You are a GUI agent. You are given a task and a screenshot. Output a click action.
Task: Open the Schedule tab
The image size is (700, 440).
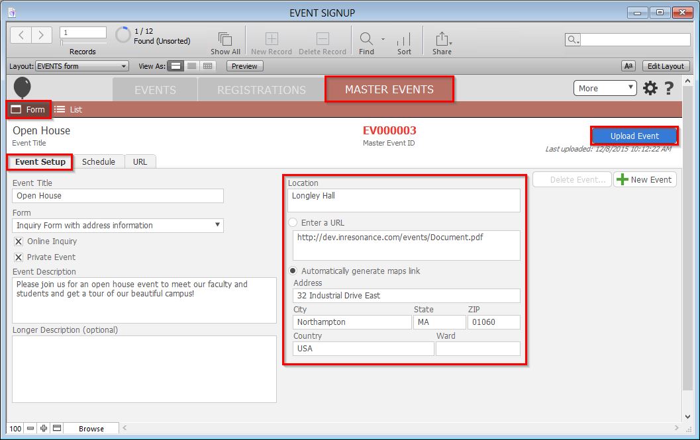(x=99, y=162)
